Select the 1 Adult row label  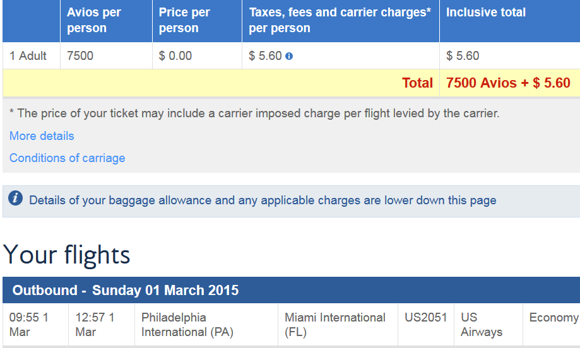click(x=28, y=55)
